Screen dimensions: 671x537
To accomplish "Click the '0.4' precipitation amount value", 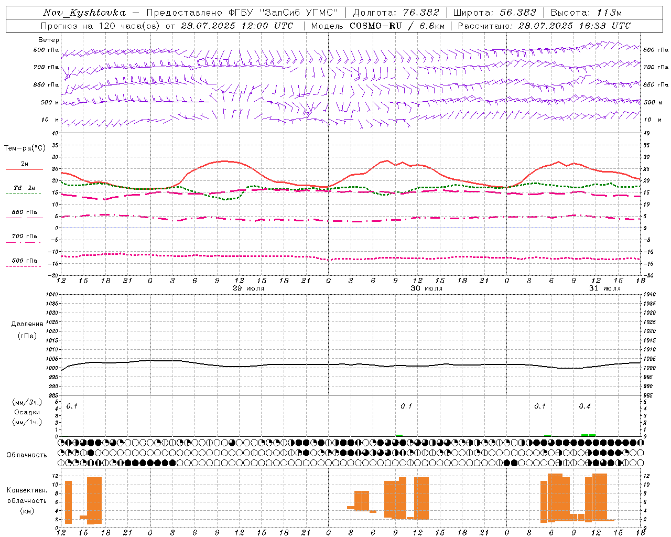I will (x=585, y=406).
